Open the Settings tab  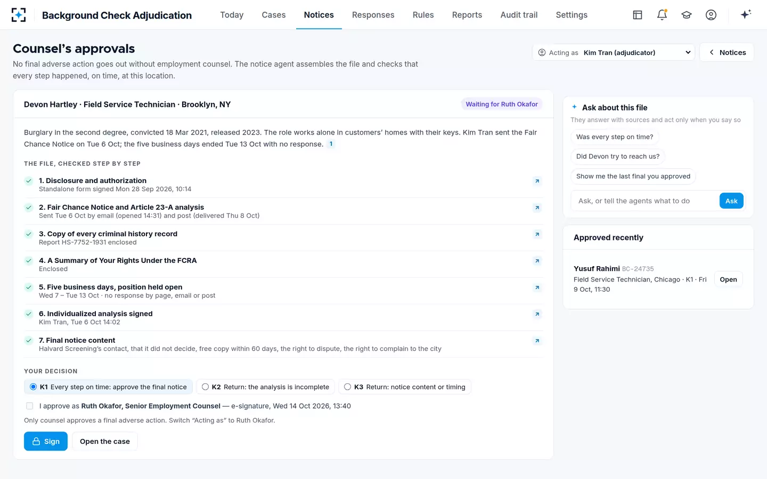[572, 15]
